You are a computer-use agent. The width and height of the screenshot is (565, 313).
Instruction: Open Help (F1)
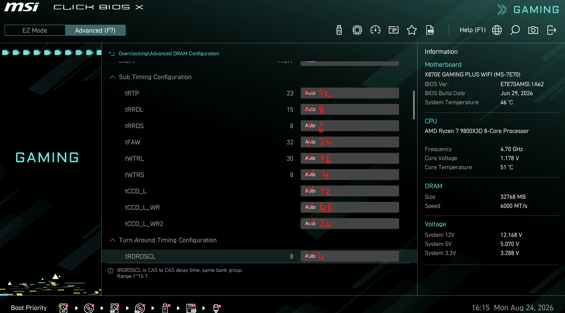(473, 30)
